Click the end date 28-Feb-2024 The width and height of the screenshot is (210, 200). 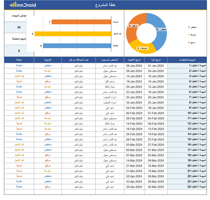coord(134,140)
